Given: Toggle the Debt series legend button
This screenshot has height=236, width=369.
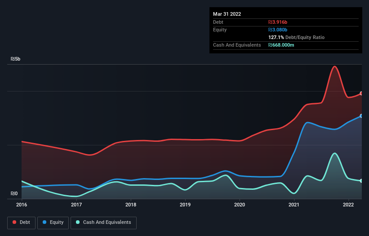Looking at the screenshot, I should (21, 223).
